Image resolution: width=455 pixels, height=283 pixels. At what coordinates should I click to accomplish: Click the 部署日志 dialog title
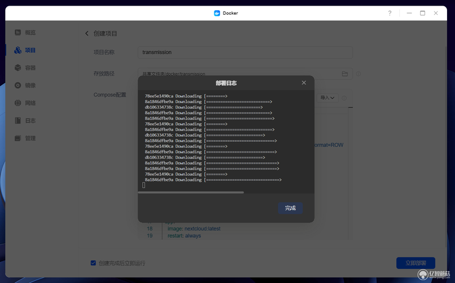coord(226,83)
